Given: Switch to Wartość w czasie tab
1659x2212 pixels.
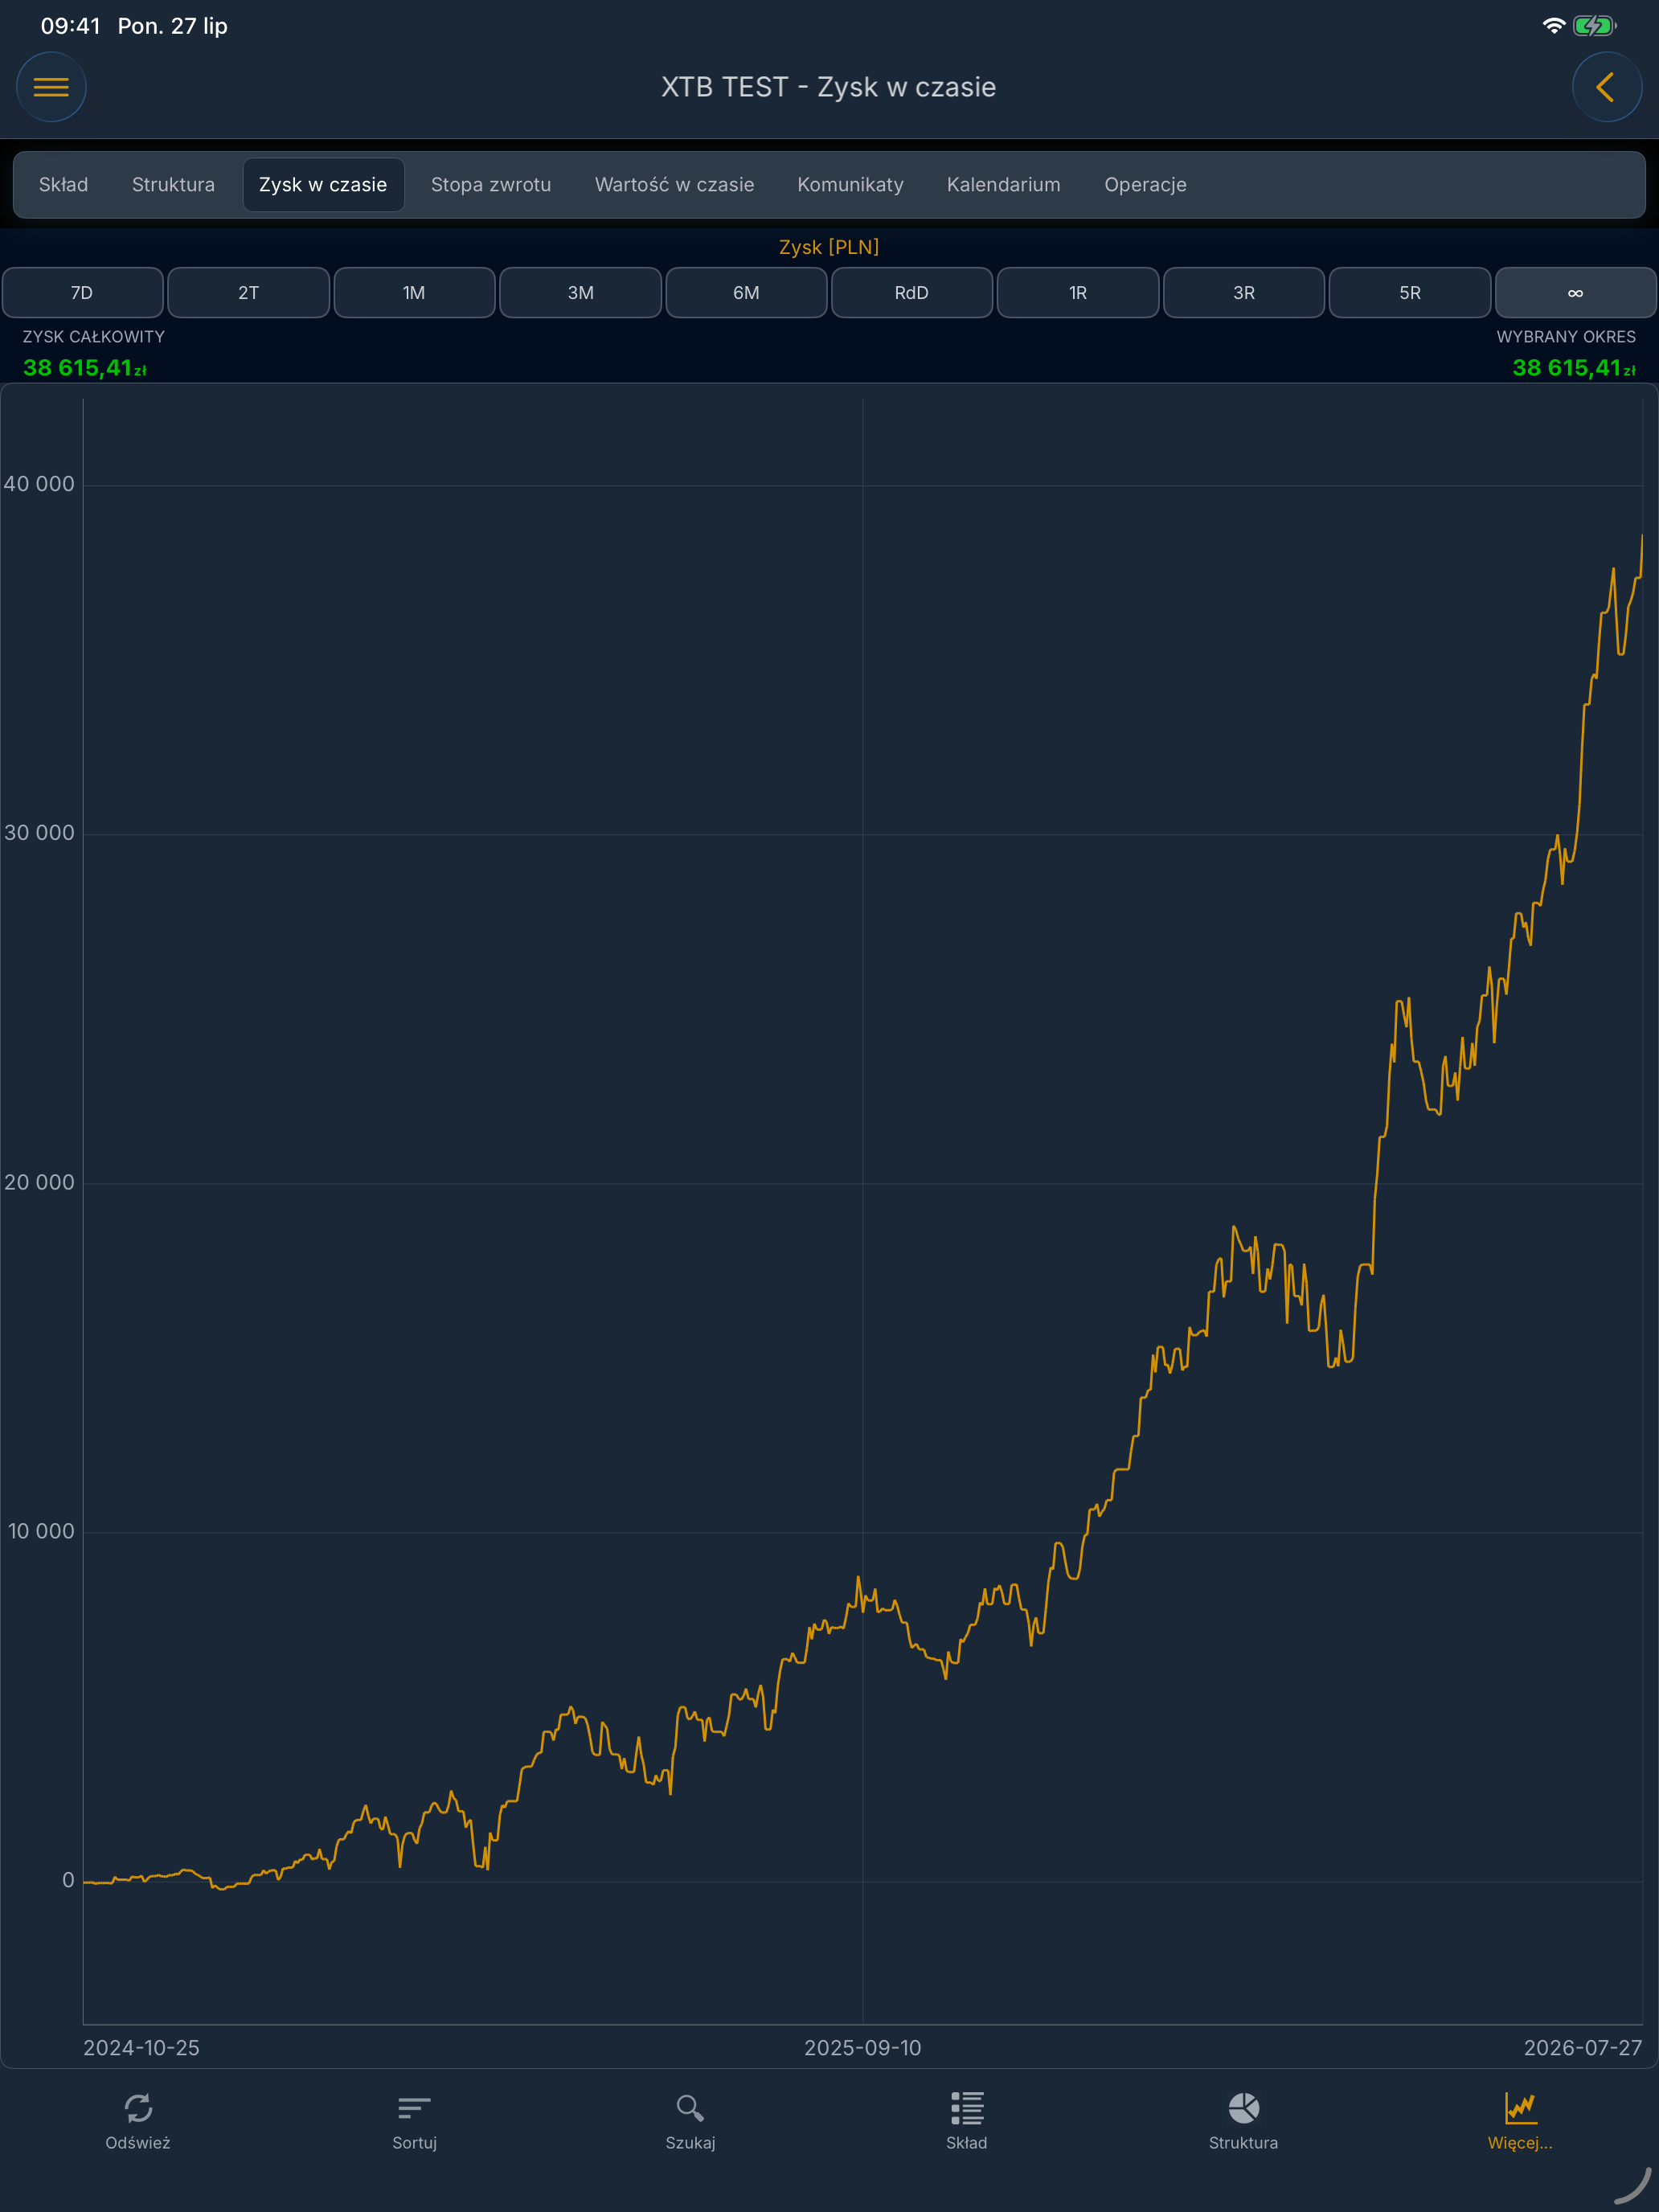Looking at the screenshot, I should (x=674, y=185).
